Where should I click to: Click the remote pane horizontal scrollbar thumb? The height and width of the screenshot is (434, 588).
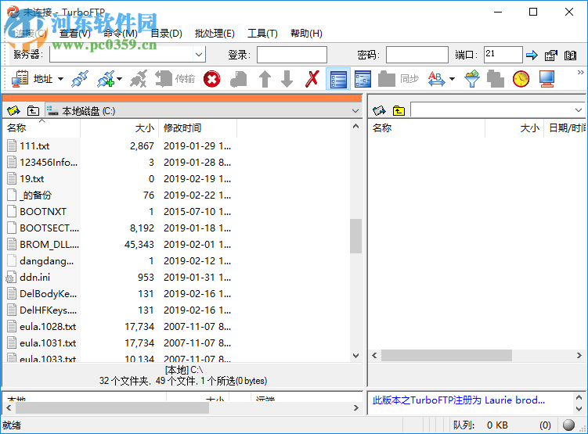tap(446, 355)
